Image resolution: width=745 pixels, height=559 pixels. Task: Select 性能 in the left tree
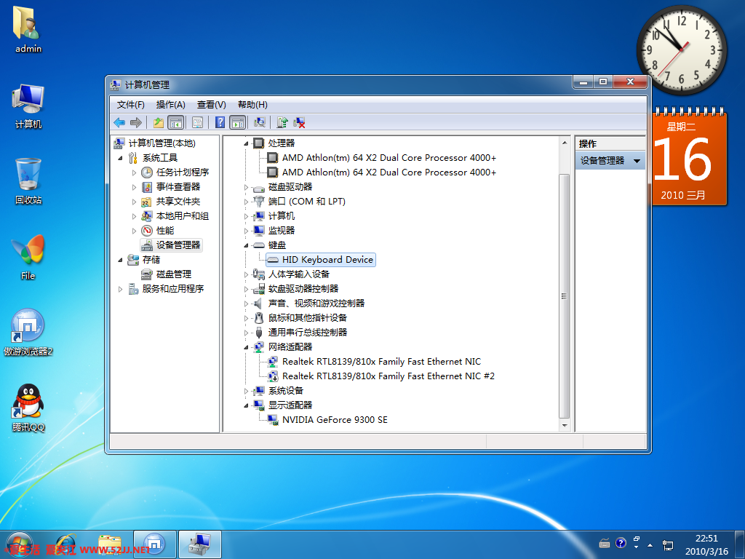165,231
